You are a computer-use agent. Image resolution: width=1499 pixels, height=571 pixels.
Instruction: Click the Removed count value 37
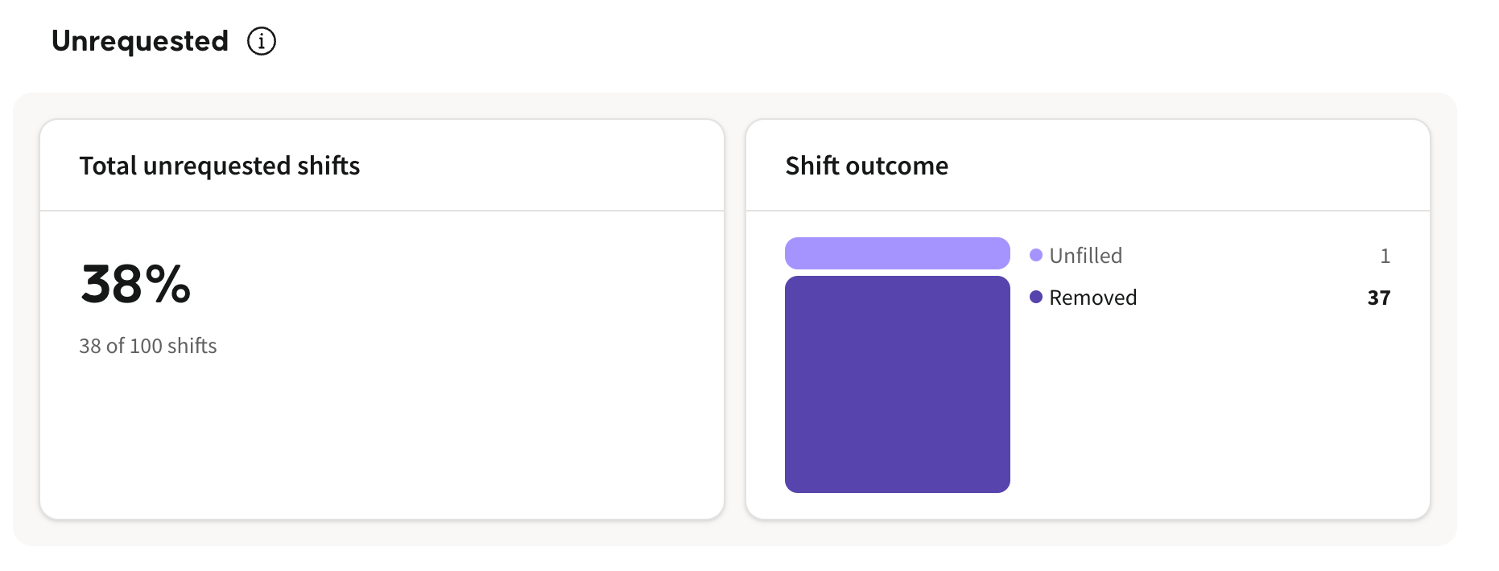point(1378,298)
